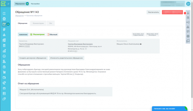Image resolution: width=193 pixels, height=111 pixels.
Task: Click the red notifications count badge
Action: pyautogui.click(x=185, y=13)
